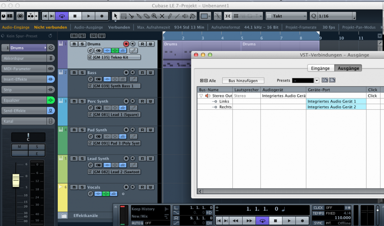Toggle the Cycle button in top toolbar
This screenshot has height=226, width=384.
62,16
